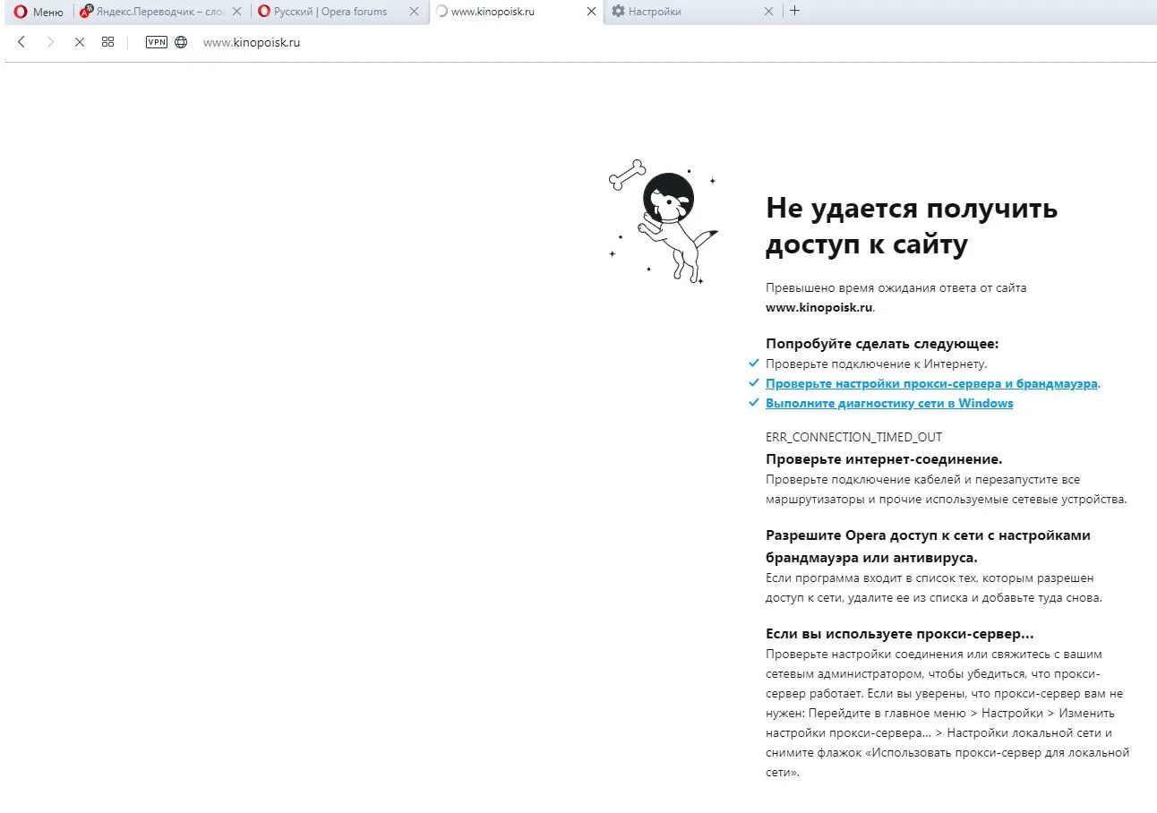Click the Яндекс.Переводчик tab favicon
Viewport: 1157px width, 813px height.
tap(87, 12)
